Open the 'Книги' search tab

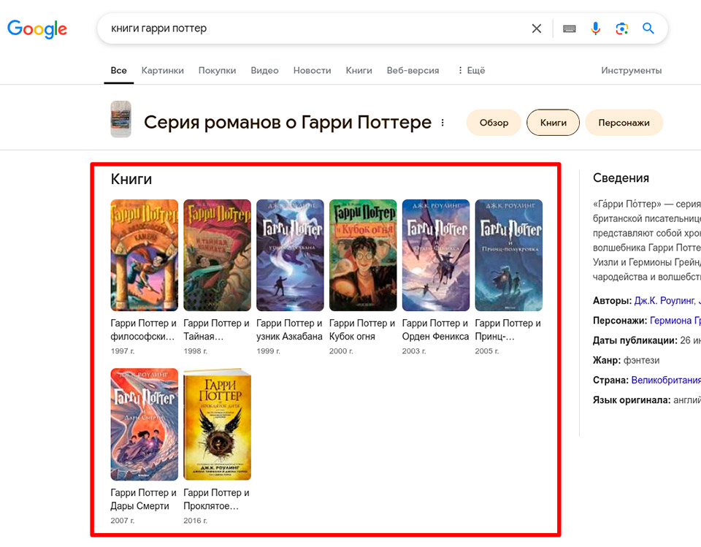click(359, 70)
